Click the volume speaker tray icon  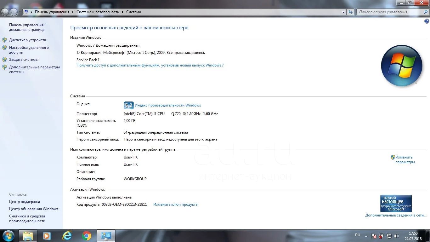397,236
